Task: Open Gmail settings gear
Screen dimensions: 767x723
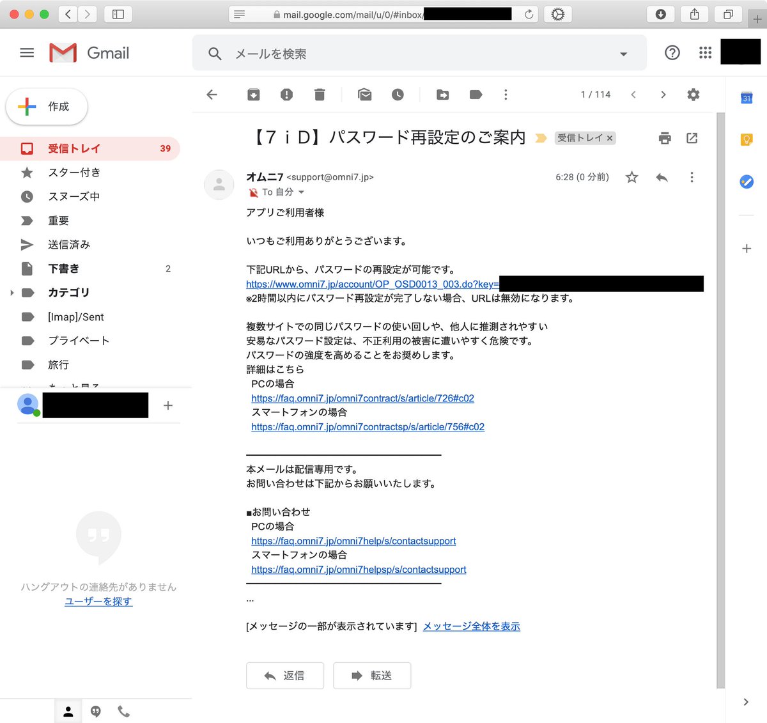Action: click(693, 95)
